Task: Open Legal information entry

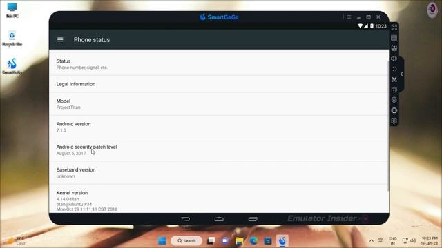Action: click(219, 84)
